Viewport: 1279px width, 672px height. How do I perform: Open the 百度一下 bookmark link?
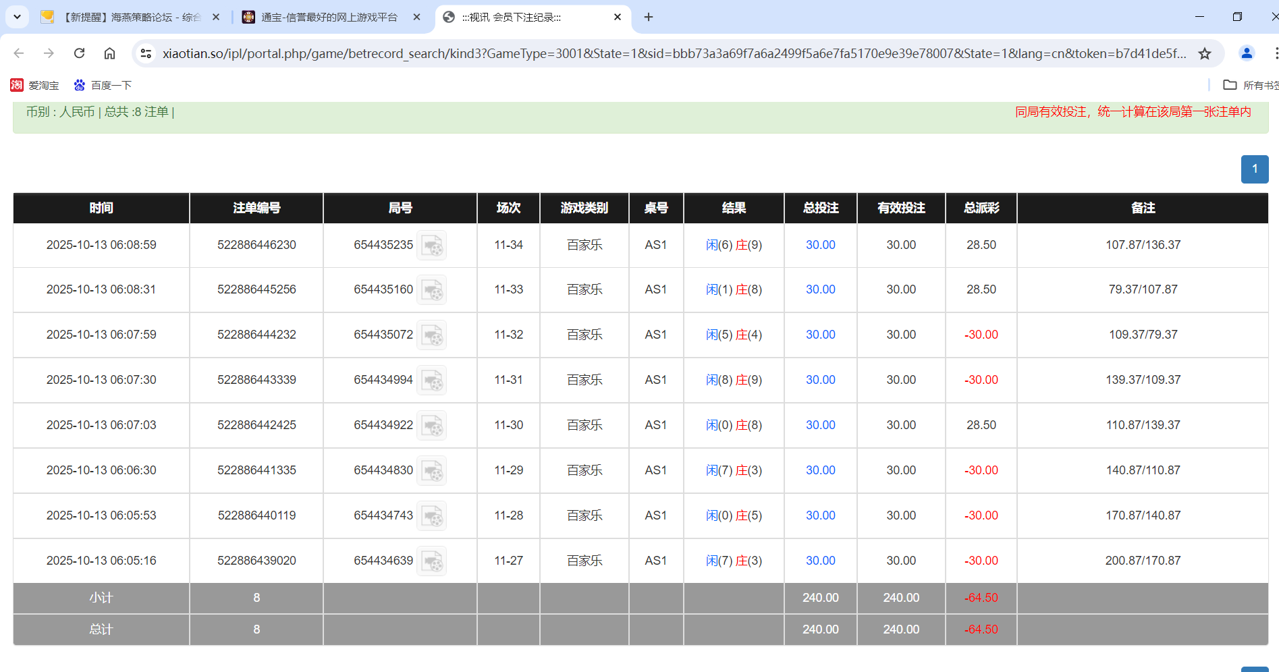point(103,85)
